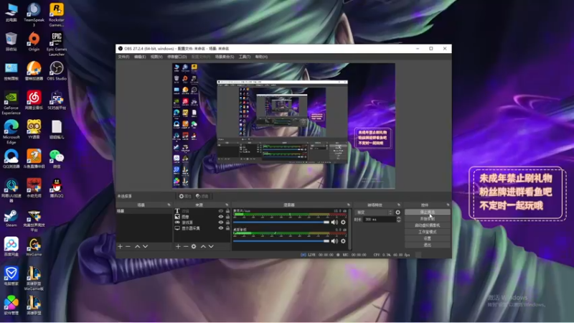Move the source up using the up arrow in the Sources panel
The width and height of the screenshot is (574, 323).
[x=203, y=246]
